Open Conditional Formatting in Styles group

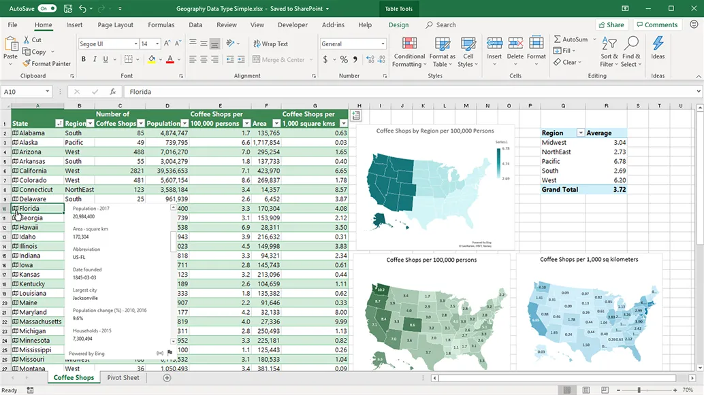pos(409,52)
